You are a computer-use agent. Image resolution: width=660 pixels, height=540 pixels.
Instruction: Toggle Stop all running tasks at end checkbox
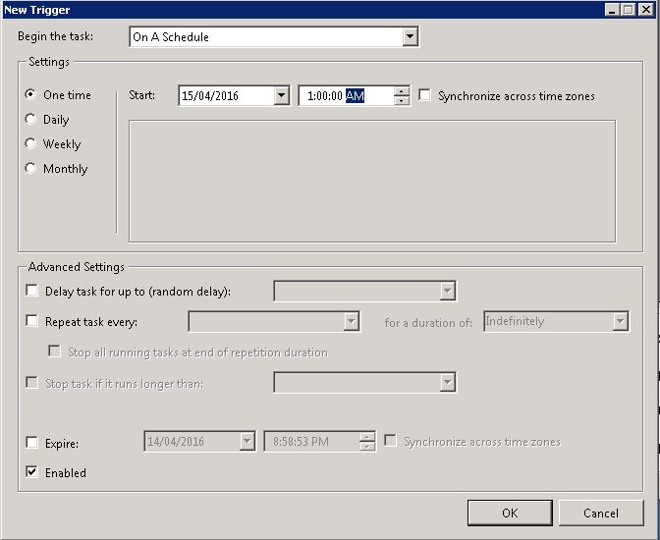54,351
